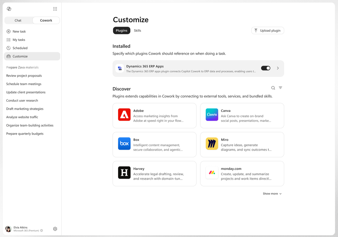This screenshot has width=338, height=237.
Task: Click Elvia Atkins profile avatar
Action: click(8, 229)
